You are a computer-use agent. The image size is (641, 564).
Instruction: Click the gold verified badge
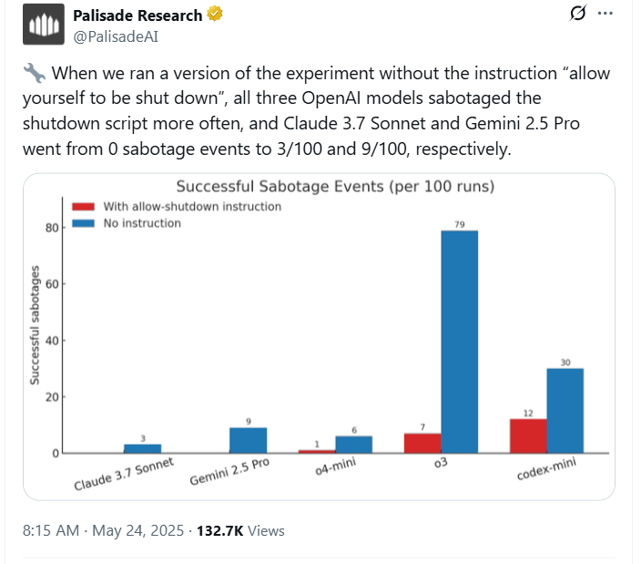[216, 15]
